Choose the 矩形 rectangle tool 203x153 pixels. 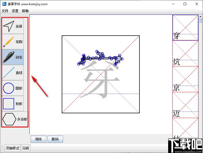click(13, 104)
